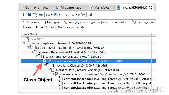Screen dimensions: 169x95
Task: Click the array icon on Object[132385] row
Action: [32, 47]
